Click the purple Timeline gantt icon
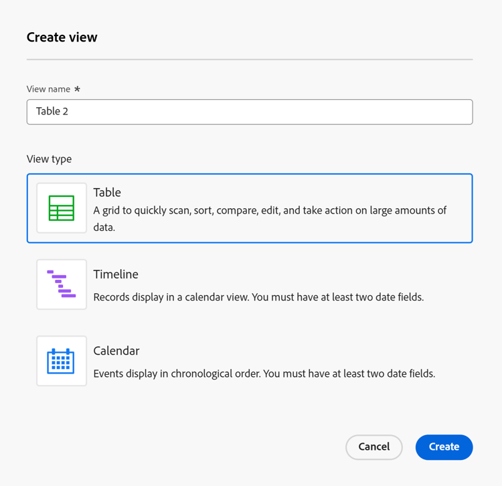Image resolution: width=502 pixels, height=486 pixels. [62, 285]
